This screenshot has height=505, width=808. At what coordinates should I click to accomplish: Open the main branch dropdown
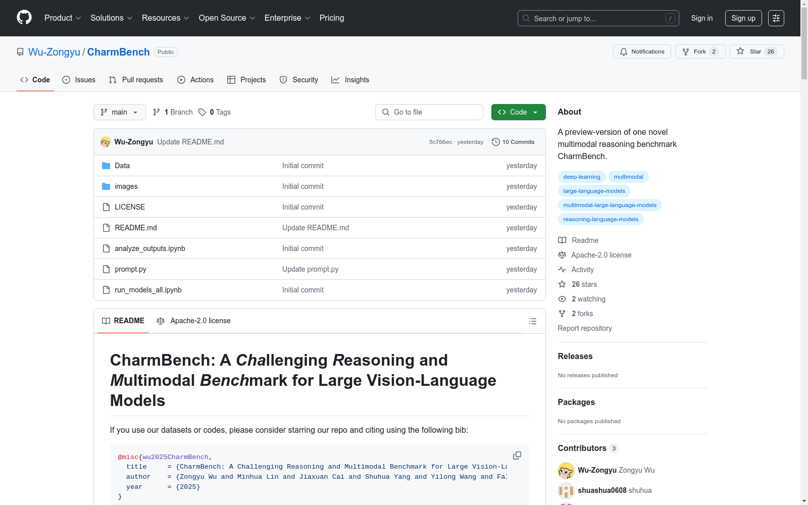[120, 112]
